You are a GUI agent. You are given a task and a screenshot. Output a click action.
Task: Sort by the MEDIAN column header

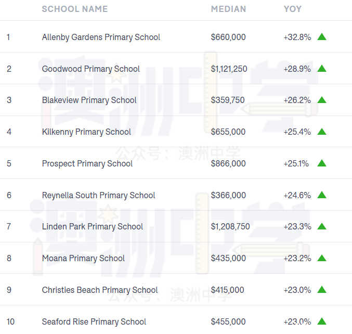coord(229,9)
